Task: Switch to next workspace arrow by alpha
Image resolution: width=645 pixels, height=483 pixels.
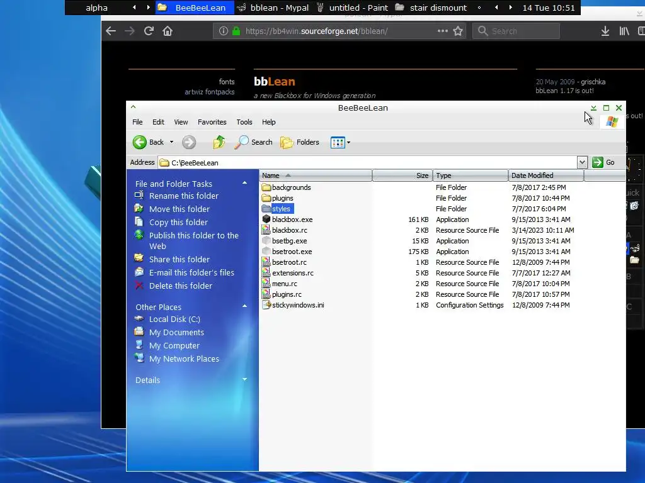Action: [x=149, y=8]
